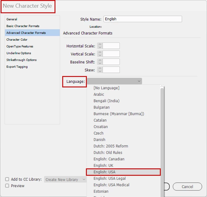Choose Dutch: Old Rules language
This screenshot has width=207, height=197.
pos(124,153)
